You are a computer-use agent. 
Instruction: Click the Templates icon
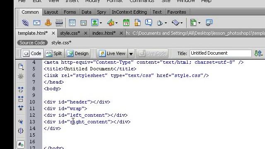pos(193,22)
